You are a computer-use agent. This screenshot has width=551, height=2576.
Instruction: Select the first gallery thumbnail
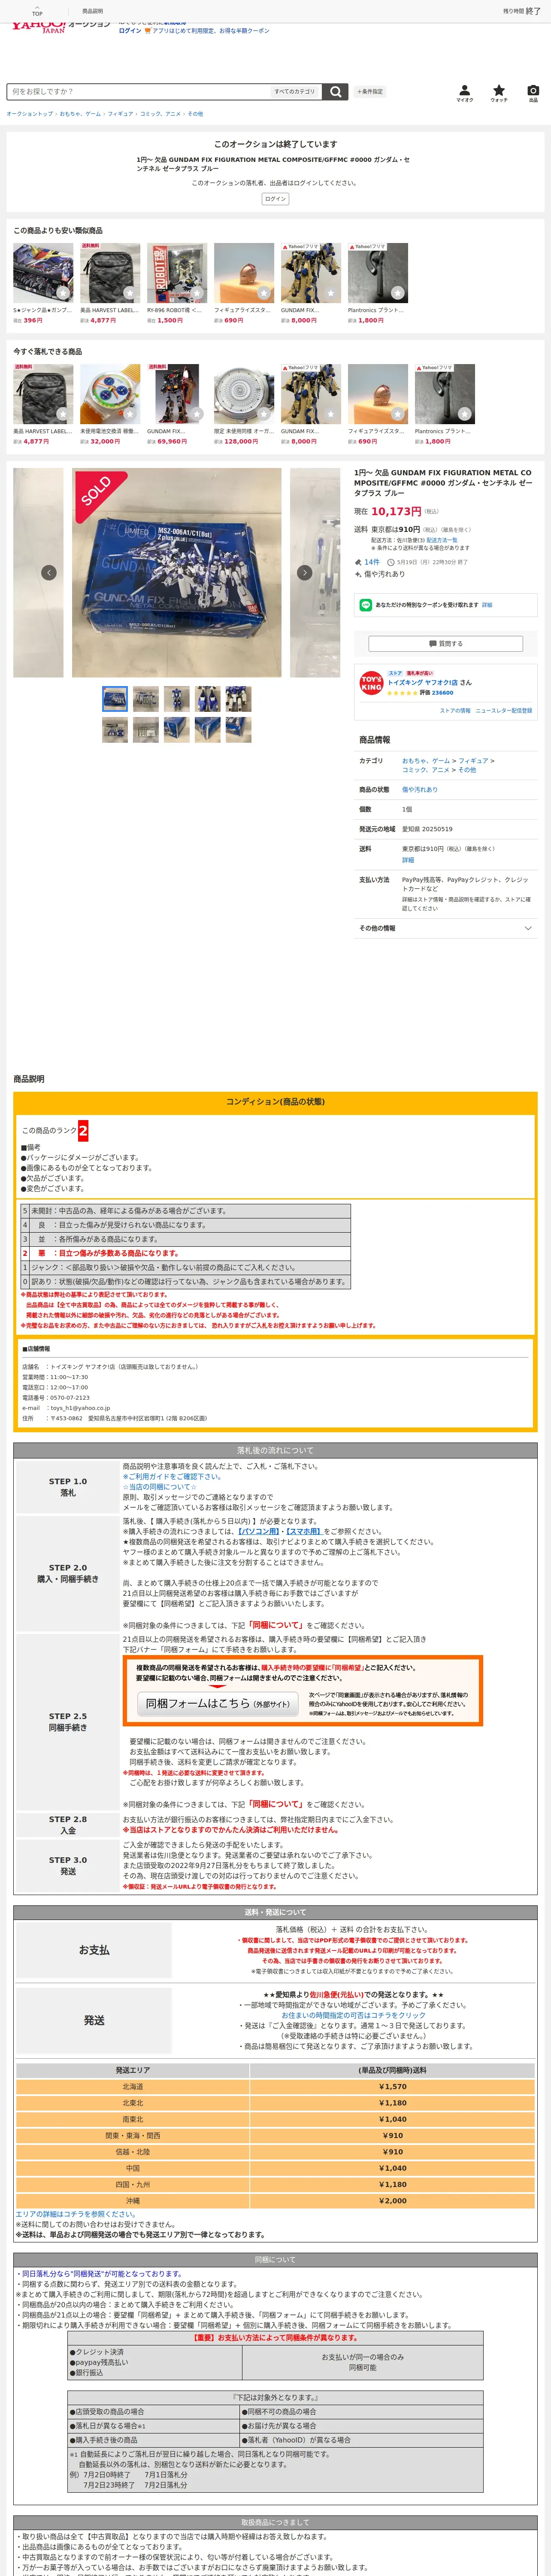click(115, 698)
